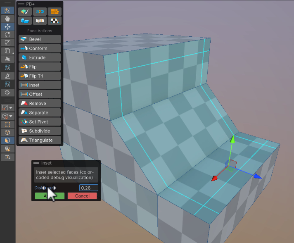Expand the cube transform tool options

point(7,51)
